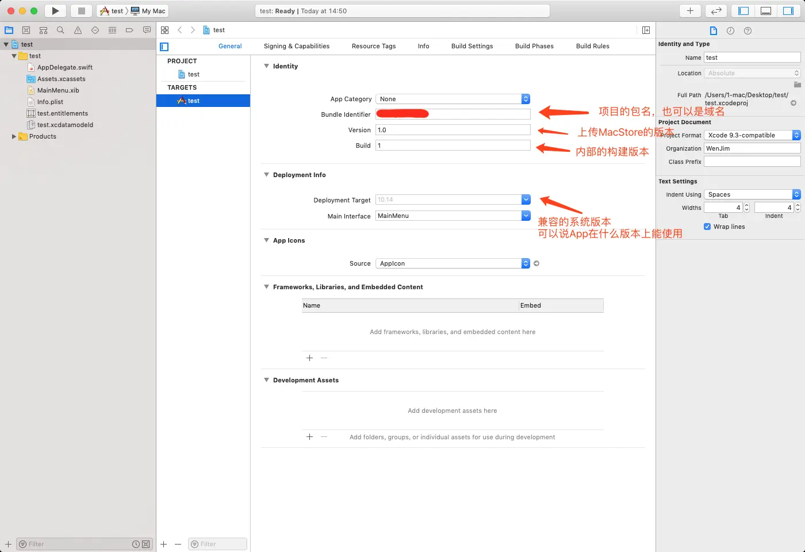Image resolution: width=805 pixels, height=552 pixels.
Task: Collapse the Identity section
Action: [x=266, y=66]
